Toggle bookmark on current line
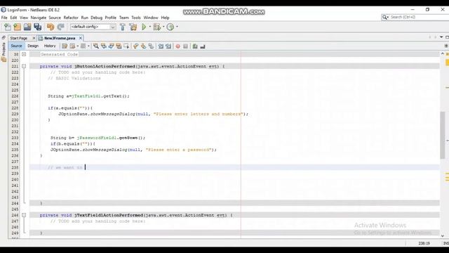Viewport: 449px width, 253px height. [x=151, y=46]
